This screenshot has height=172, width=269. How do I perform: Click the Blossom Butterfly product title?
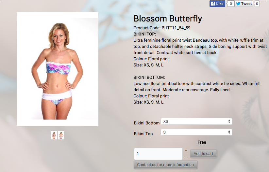(x=168, y=19)
